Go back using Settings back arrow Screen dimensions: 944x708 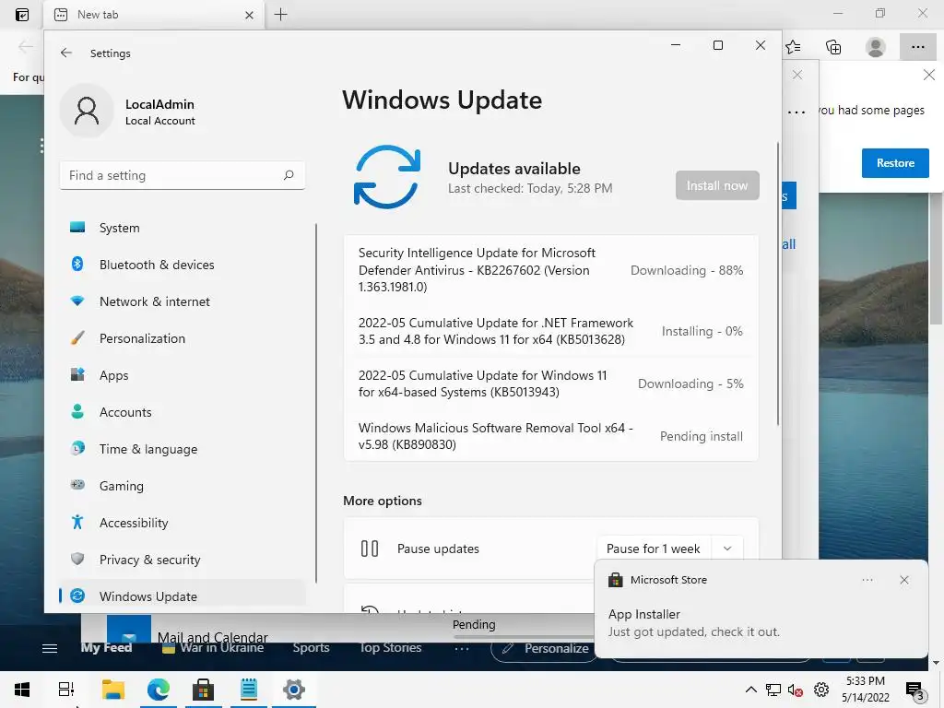(x=66, y=53)
